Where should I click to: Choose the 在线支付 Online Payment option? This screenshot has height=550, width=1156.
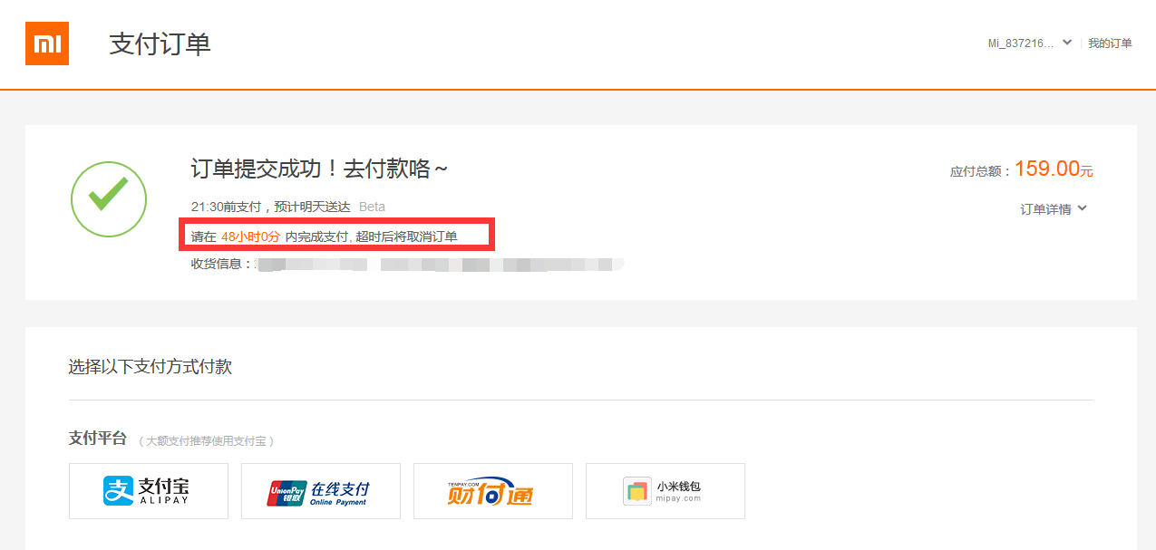coord(321,491)
